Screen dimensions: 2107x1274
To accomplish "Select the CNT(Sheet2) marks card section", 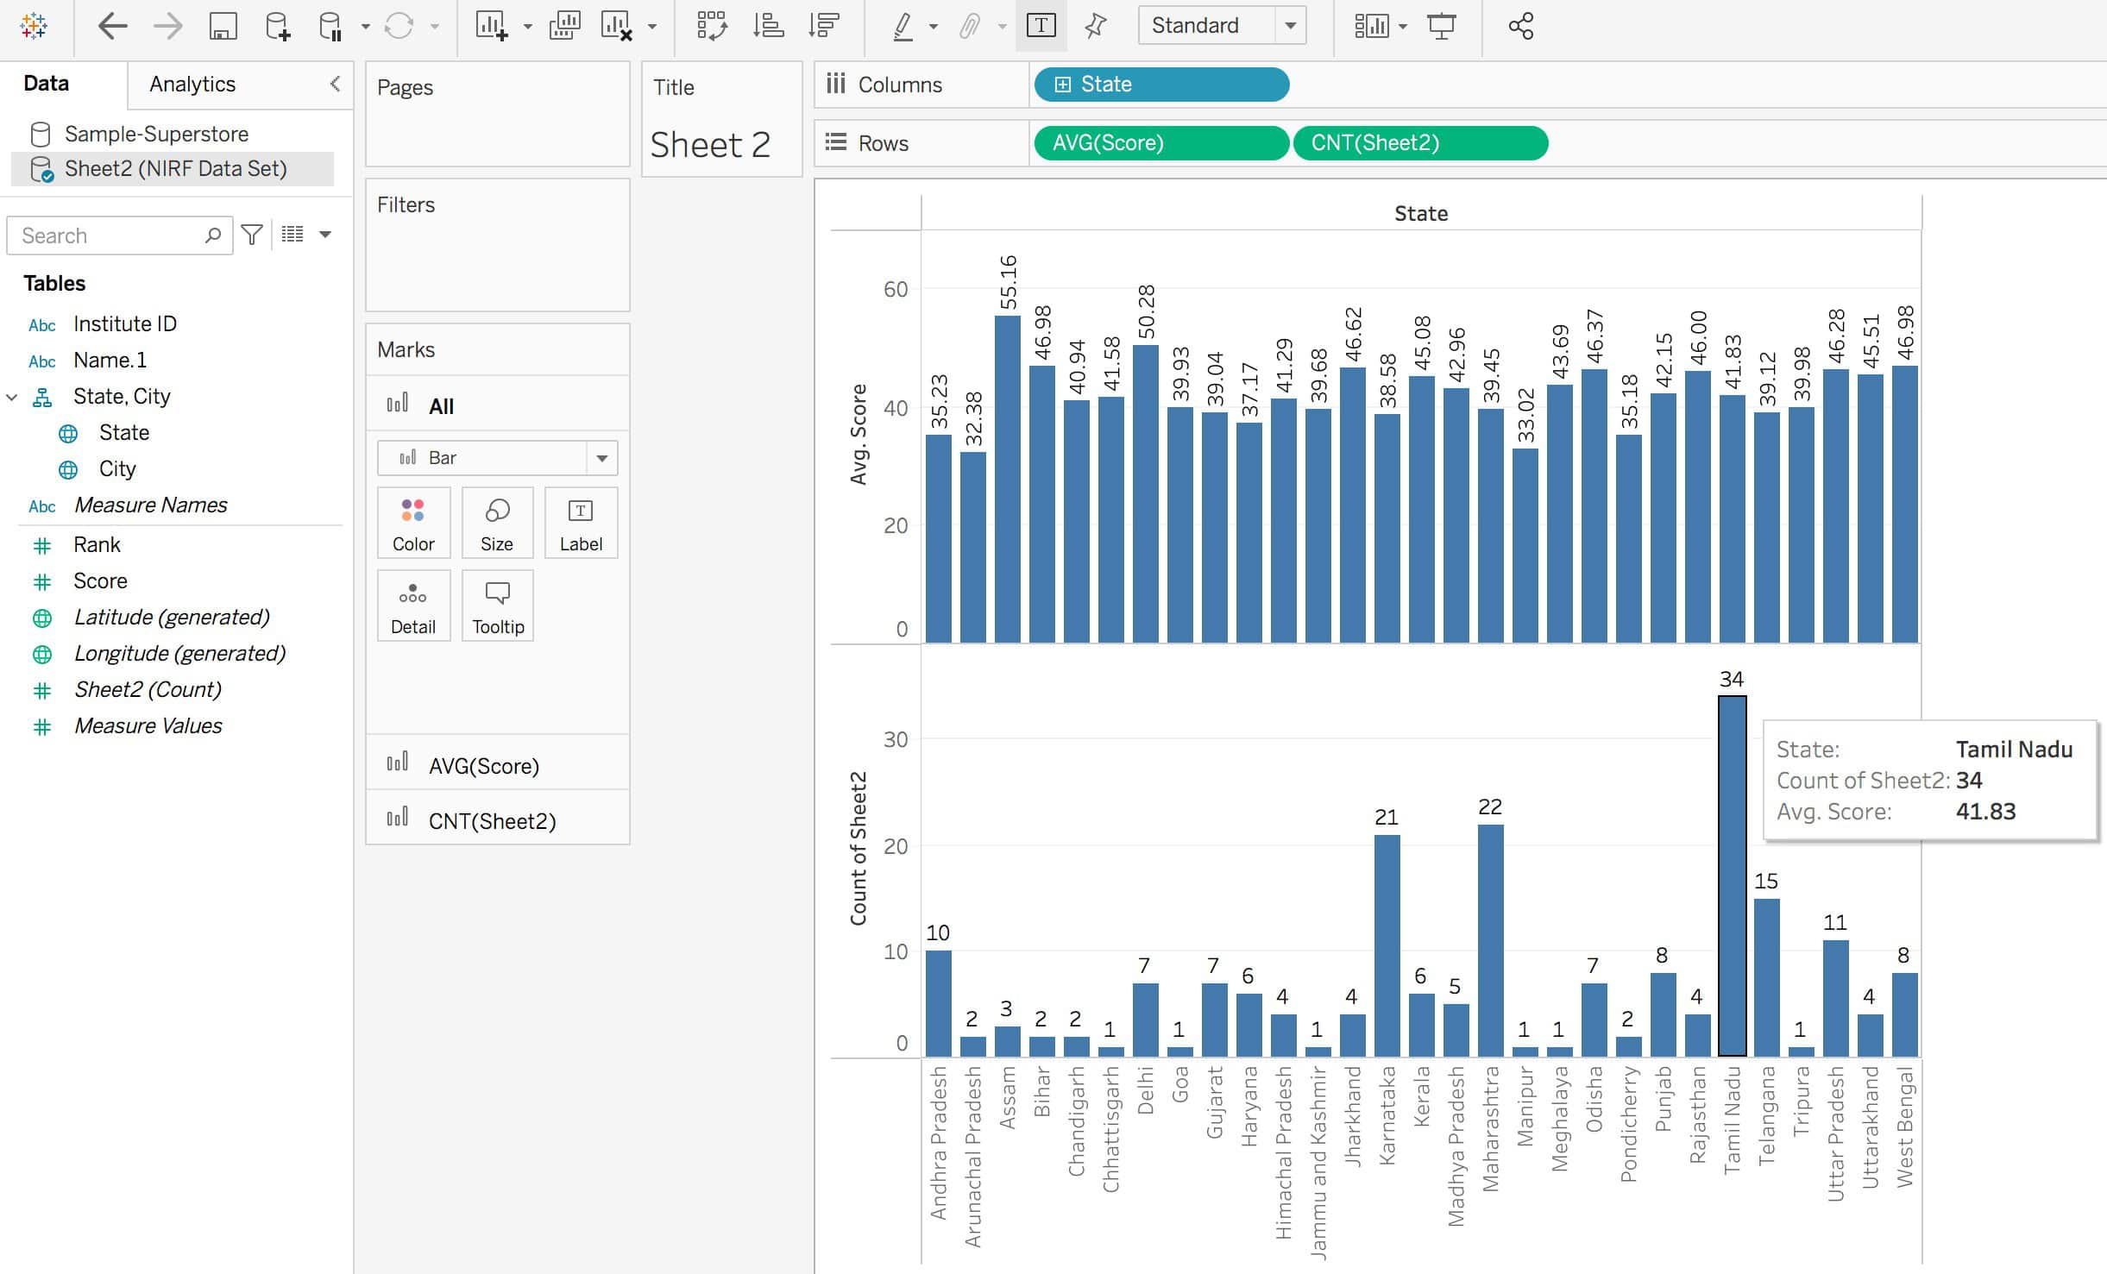I will pos(492,820).
